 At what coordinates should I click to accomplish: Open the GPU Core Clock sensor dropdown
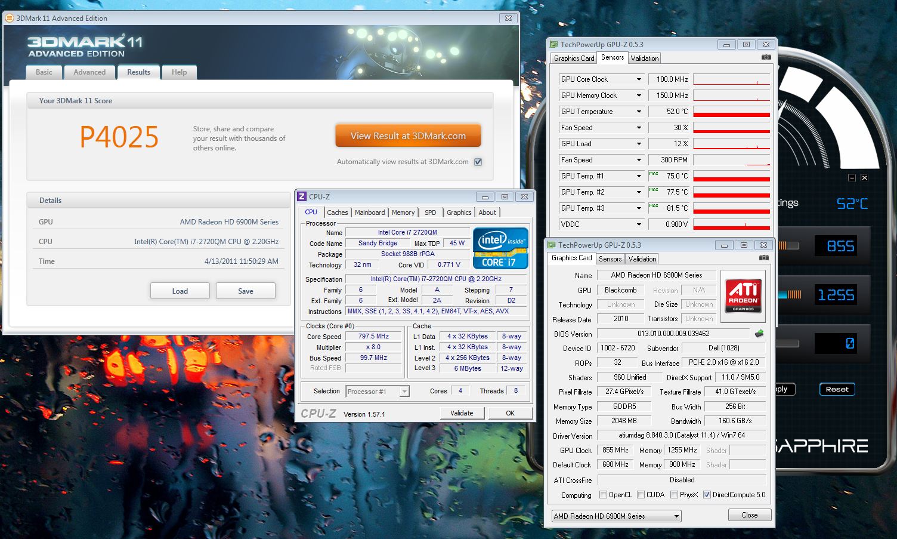point(639,79)
